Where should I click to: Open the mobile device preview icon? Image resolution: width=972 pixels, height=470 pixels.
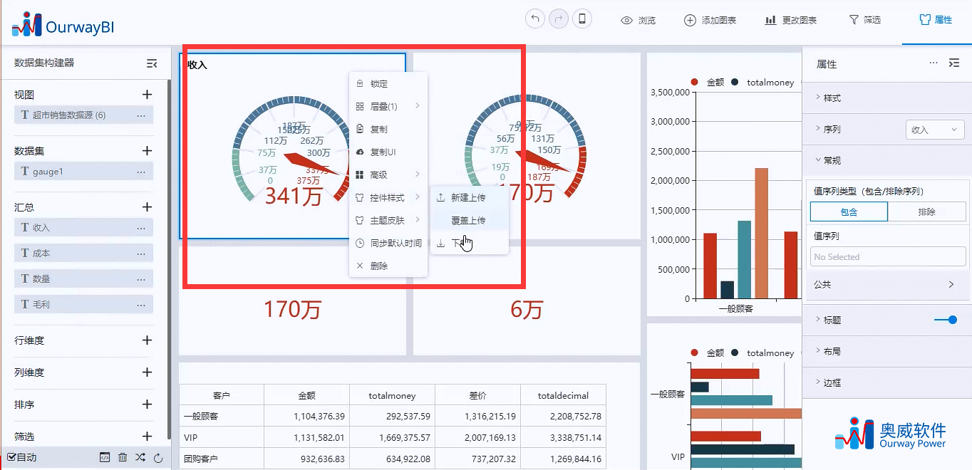(x=582, y=19)
